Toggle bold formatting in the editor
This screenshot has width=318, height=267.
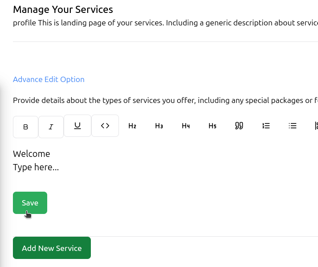click(25, 127)
